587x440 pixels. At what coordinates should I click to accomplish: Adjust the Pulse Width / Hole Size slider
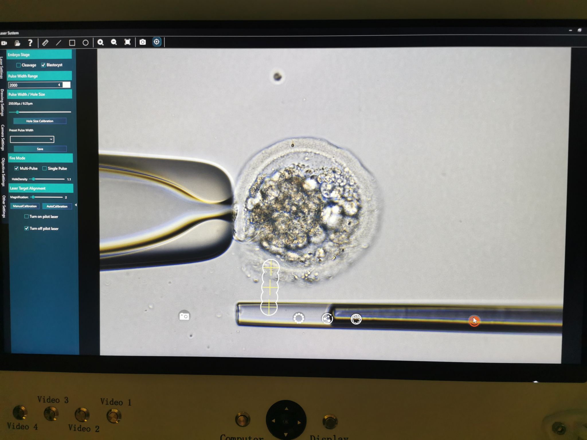(17, 112)
